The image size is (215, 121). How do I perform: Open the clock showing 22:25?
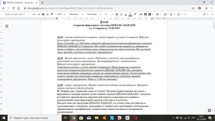pyautogui.click(x=201, y=118)
